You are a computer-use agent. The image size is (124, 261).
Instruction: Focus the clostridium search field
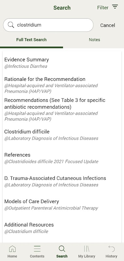pyautogui.click(x=48, y=25)
